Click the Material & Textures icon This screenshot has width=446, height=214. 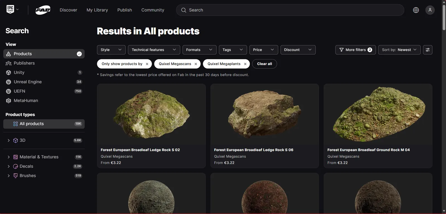(x=16, y=157)
